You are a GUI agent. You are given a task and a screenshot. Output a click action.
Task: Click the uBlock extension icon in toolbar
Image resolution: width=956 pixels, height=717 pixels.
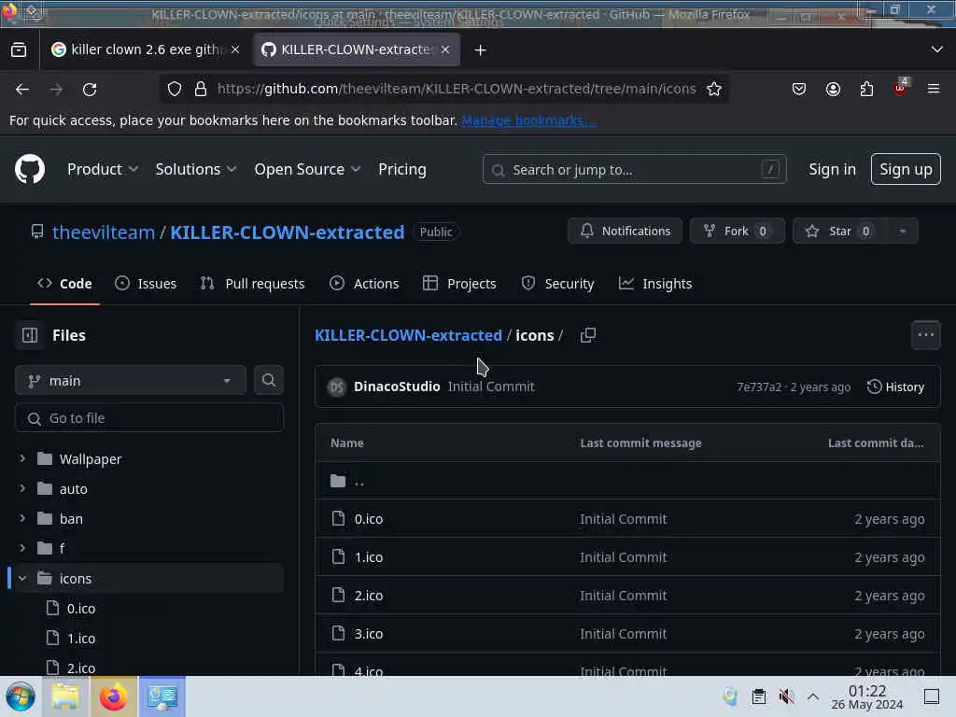[900, 89]
